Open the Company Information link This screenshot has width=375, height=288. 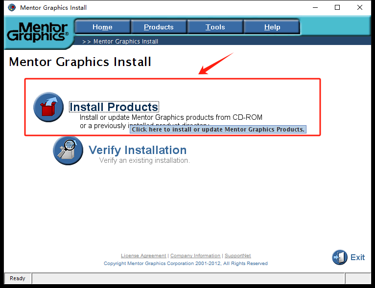(195, 256)
